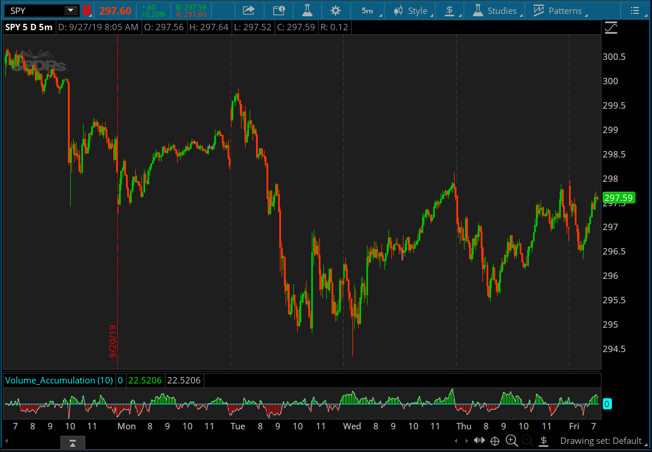652x452 pixels.
Task: Open the SPY symbol dropdown
Action: point(71,10)
